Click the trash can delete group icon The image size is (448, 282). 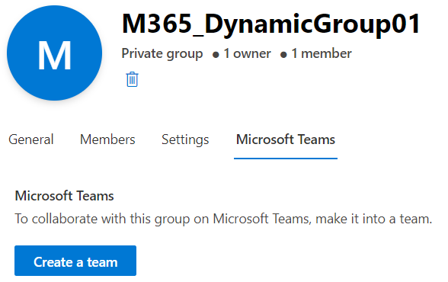tap(132, 79)
